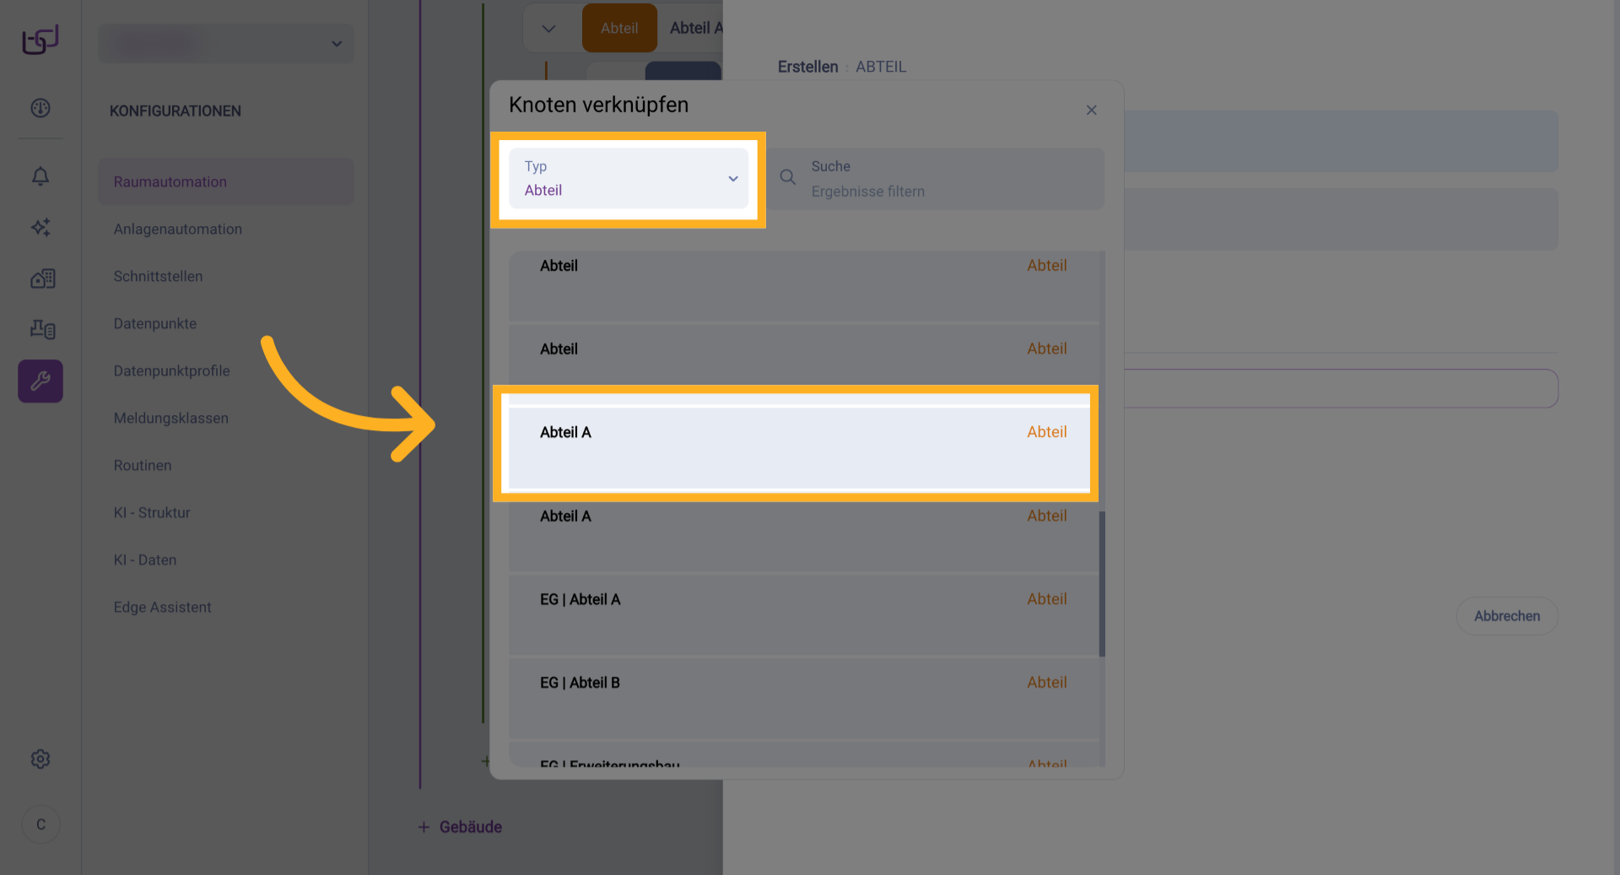
Task: Click the Suche filter input field
Action: click(949, 180)
